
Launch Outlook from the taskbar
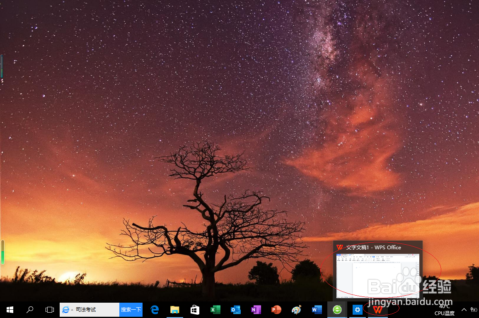click(235, 310)
